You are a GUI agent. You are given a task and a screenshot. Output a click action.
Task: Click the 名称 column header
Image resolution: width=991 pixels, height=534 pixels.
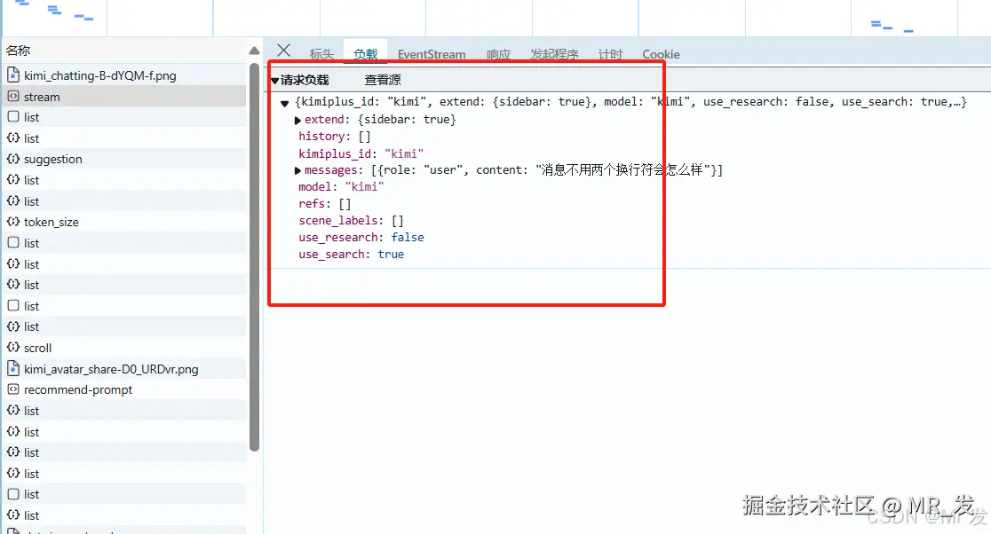coord(18,51)
